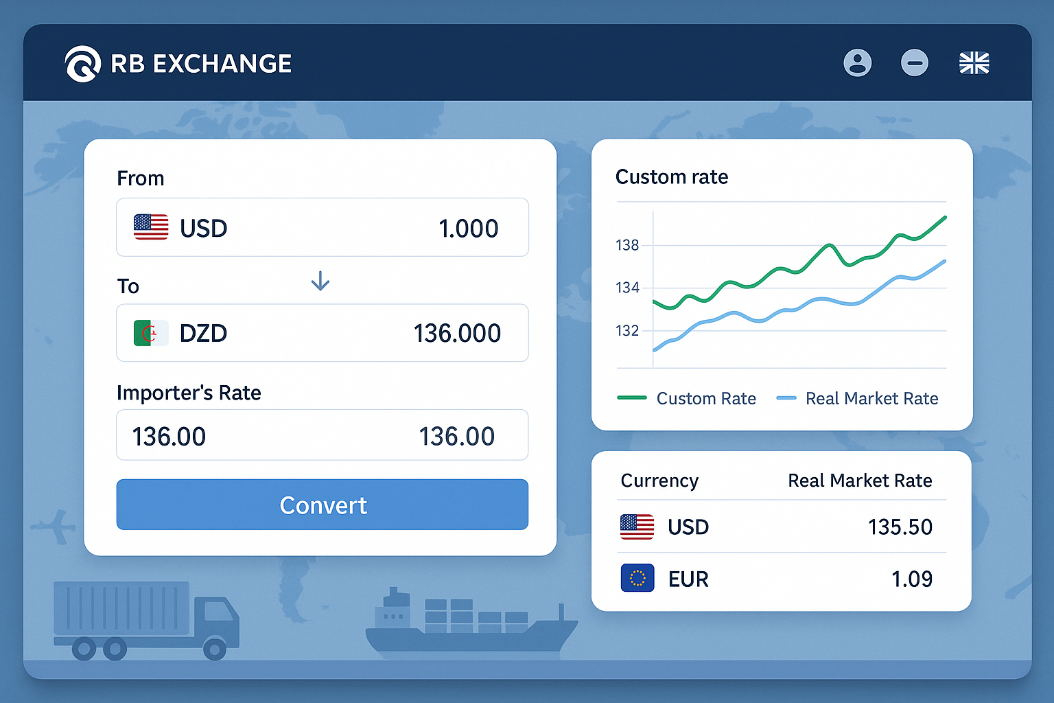Select the EU flag next to EUR

click(x=637, y=578)
